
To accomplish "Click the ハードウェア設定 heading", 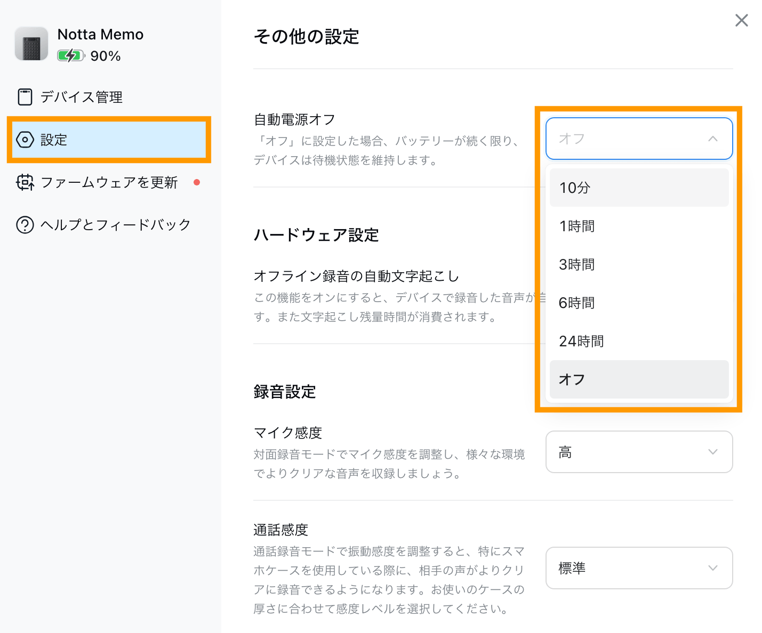I will pos(316,235).
